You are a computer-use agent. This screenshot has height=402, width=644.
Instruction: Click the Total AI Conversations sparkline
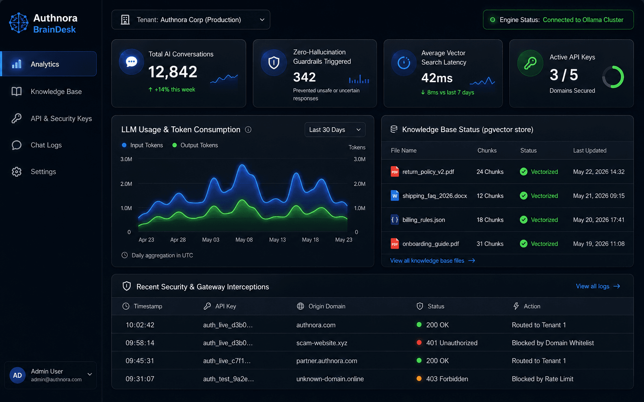point(224,79)
